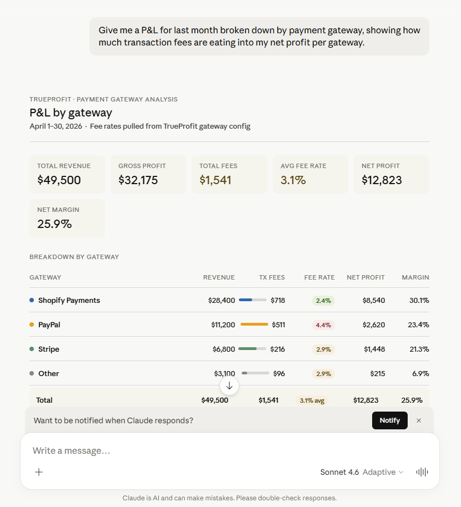461x507 pixels.
Task: Open the Sonnet 4.6 Adaptive model dropdown
Action: coord(362,472)
